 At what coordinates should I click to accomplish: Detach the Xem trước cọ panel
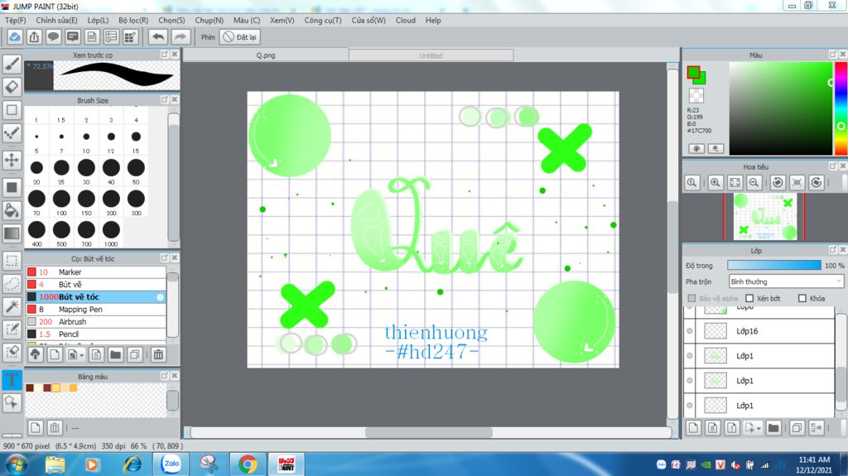tap(165, 55)
